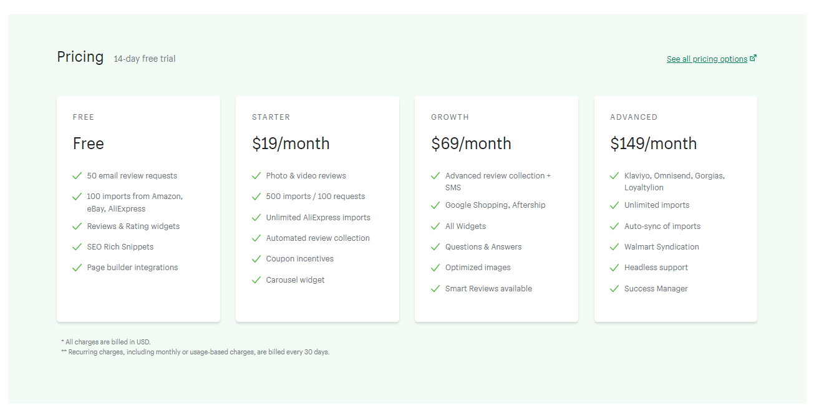Viewport: 819px width, 413px height.
Task: Click checkmark beside Questions & Answers
Action: pyautogui.click(x=435, y=247)
